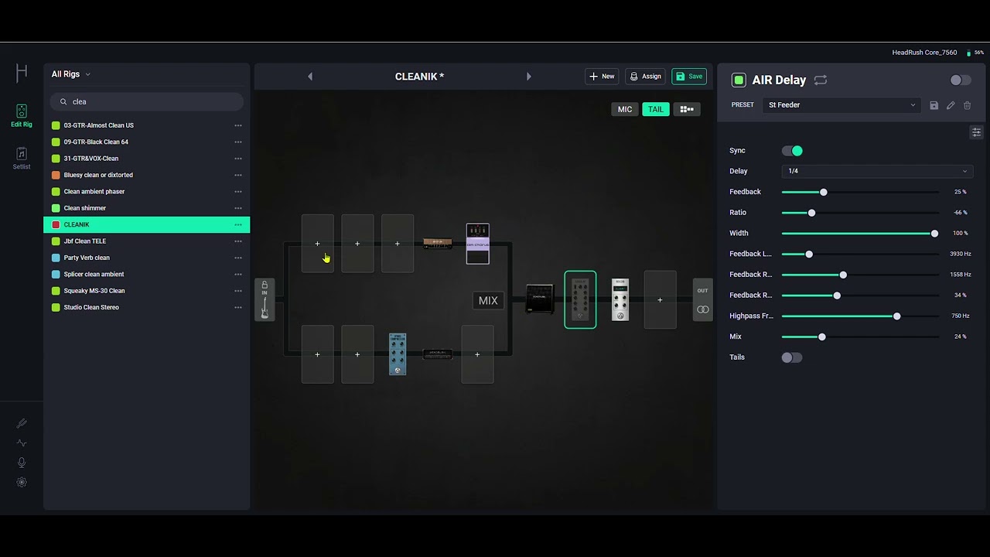Click the New rig button
This screenshot has height=557, width=990.
(602, 77)
